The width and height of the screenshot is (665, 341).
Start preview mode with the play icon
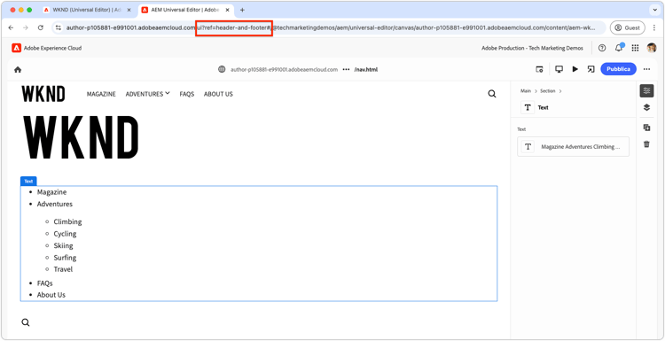[x=575, y=69]
